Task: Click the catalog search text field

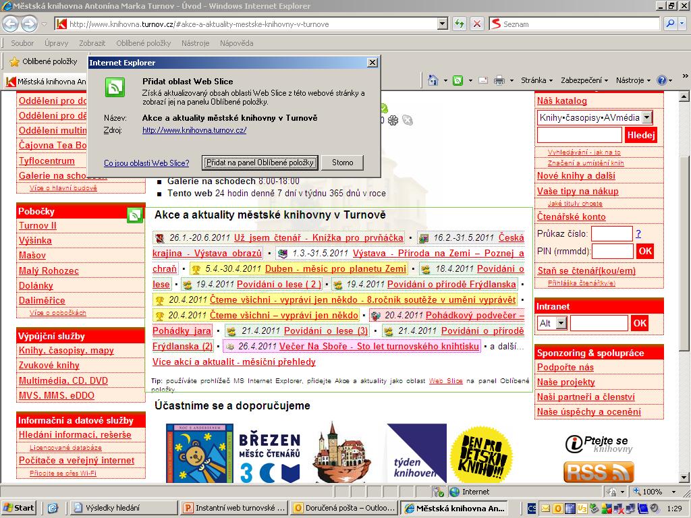Action: pyautogui.click(x=579, y=135)
